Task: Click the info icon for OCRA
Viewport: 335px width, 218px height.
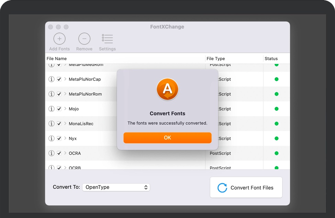Action: coord(52,153)
